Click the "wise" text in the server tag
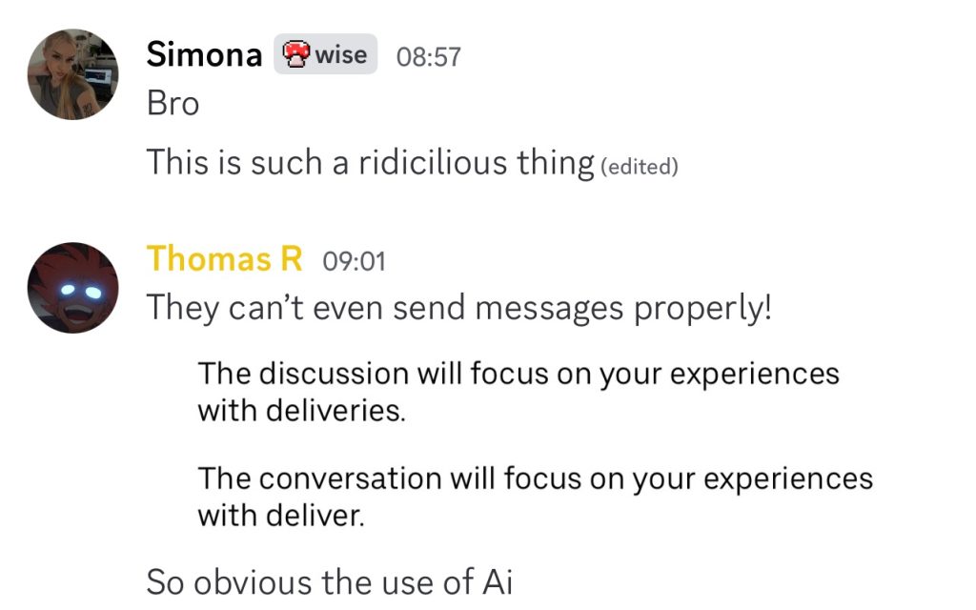The height and width of the screenshot is (610, 976). (341, 54)
